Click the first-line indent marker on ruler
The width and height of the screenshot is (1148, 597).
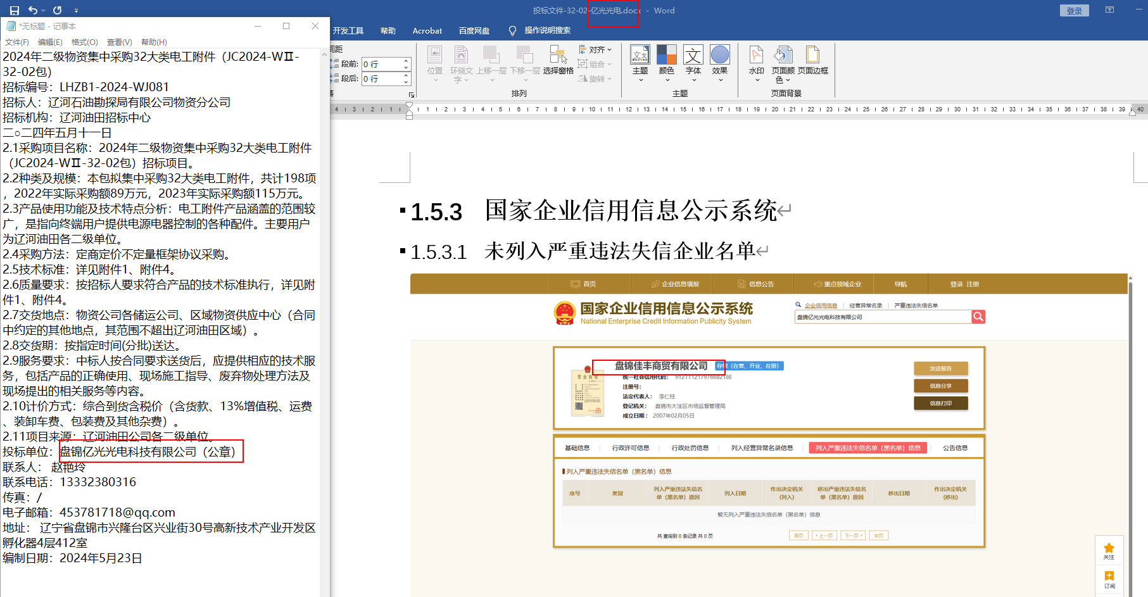(410, 106)
